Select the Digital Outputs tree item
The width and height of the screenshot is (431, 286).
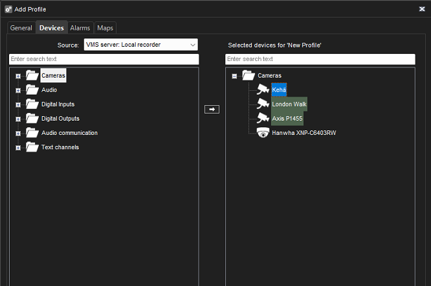(x=60, y=119)
